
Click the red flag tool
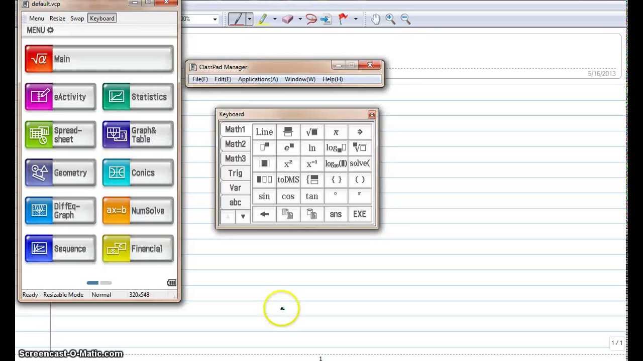click(343, 19)
